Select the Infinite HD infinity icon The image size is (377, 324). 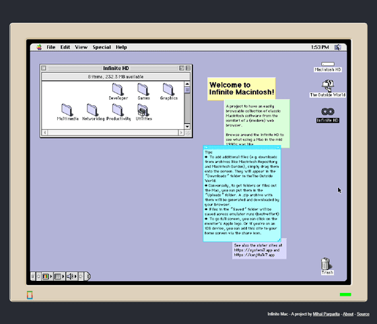328,112
